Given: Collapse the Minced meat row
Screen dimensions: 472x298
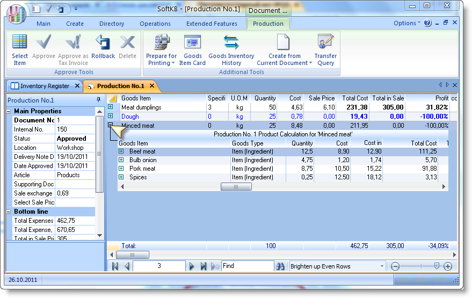Looking at the screenshot, I should (111, 125).
